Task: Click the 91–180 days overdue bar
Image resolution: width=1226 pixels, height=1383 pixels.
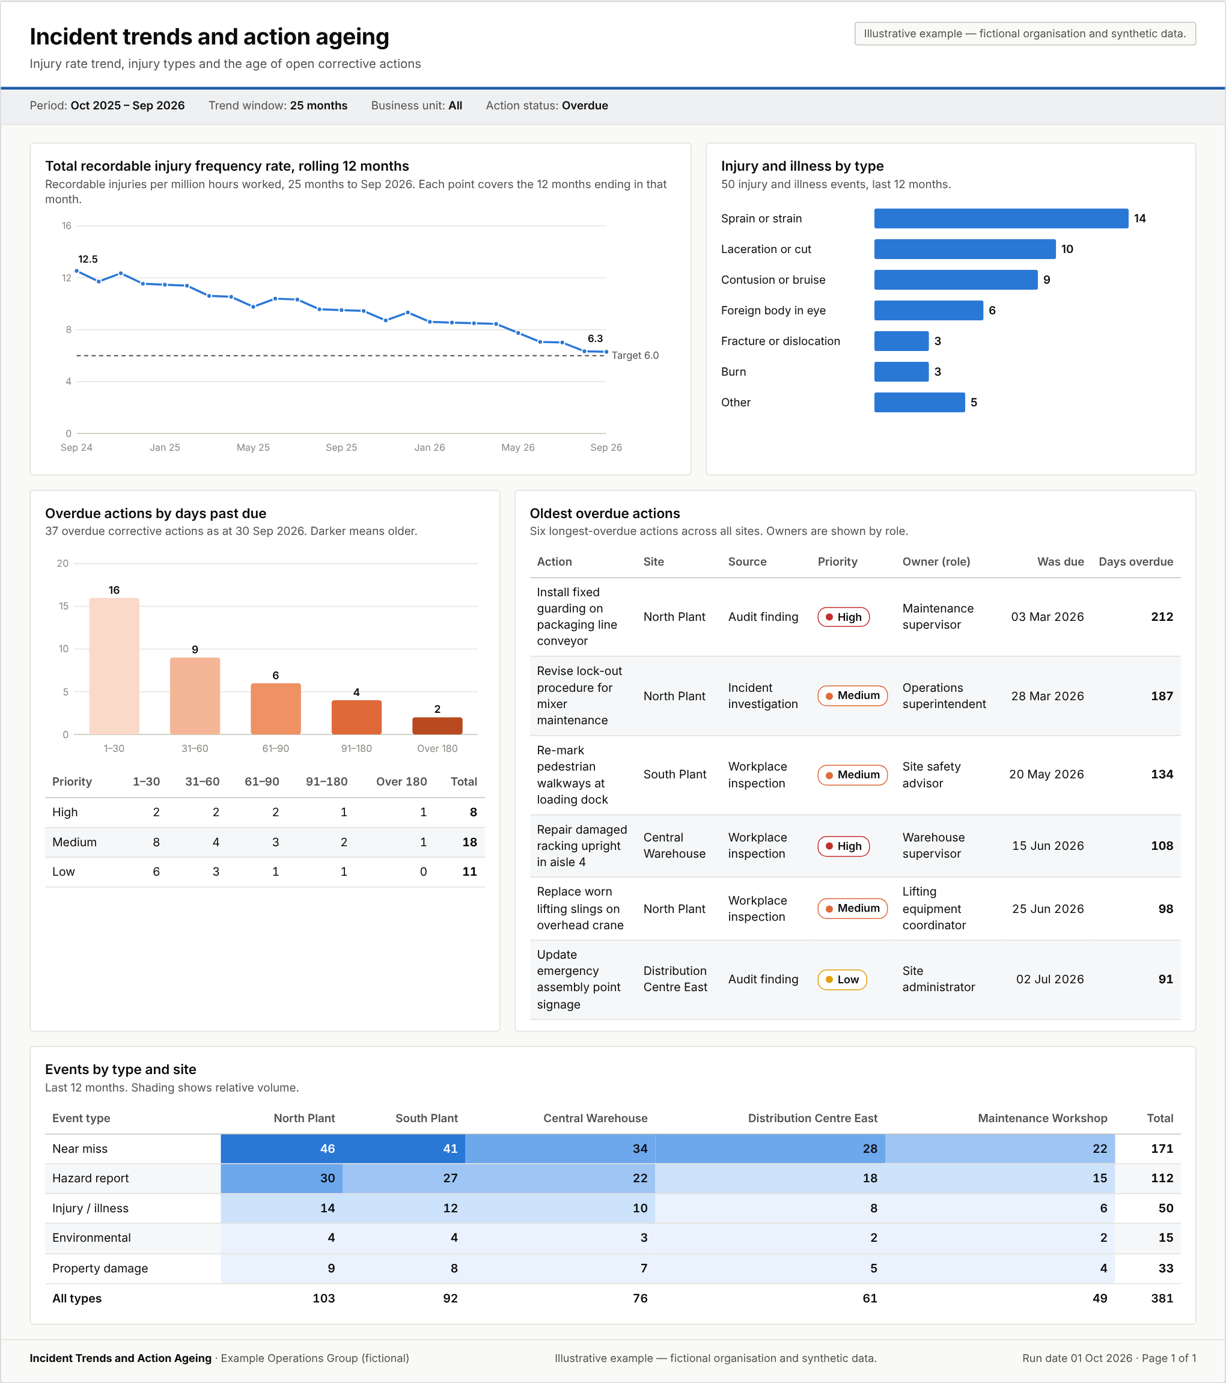Action: point(356,717)
